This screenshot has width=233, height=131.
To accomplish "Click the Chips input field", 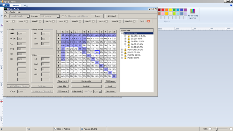I will (x=22, y=91).
